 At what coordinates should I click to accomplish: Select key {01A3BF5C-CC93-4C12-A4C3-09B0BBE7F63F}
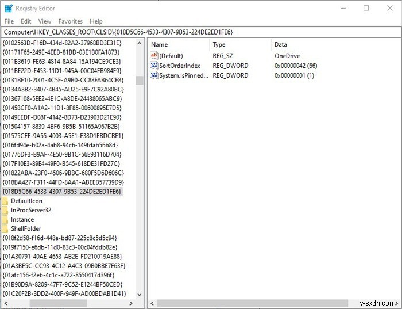pos(64,266)
